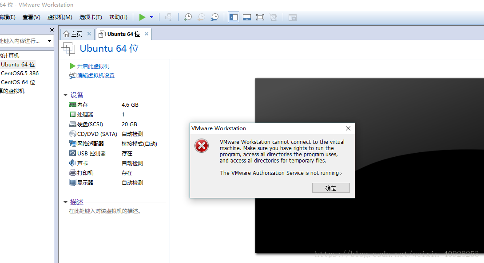Click the USB 控制器 icon
This screenshot has height=263, width=484.
(72, 153)
